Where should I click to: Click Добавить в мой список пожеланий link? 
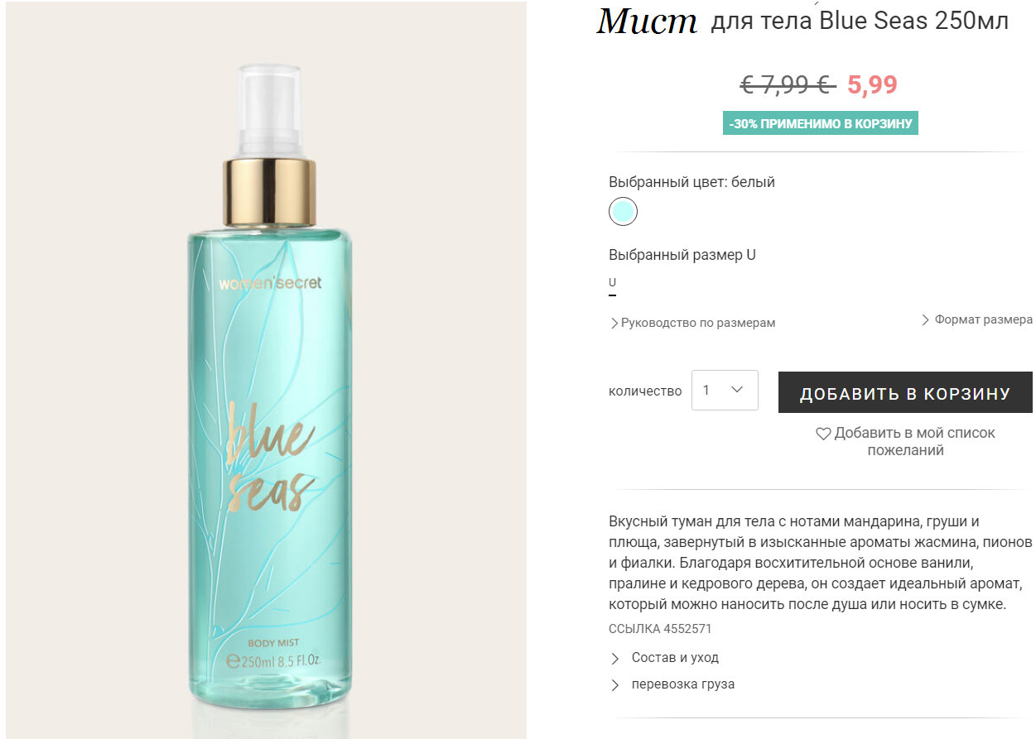(x=905, y=442)
